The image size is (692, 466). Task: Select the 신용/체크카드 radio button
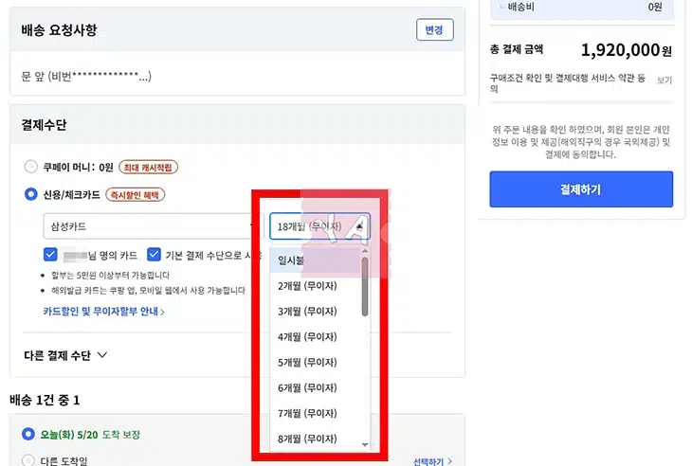tap(31, 194)
